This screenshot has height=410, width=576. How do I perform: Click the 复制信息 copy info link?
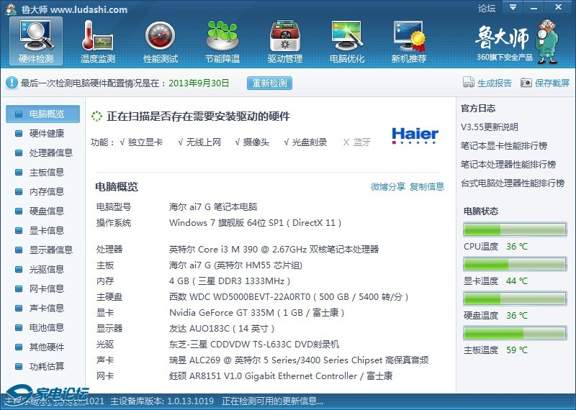pyautogui.click(x=427, y=187)
